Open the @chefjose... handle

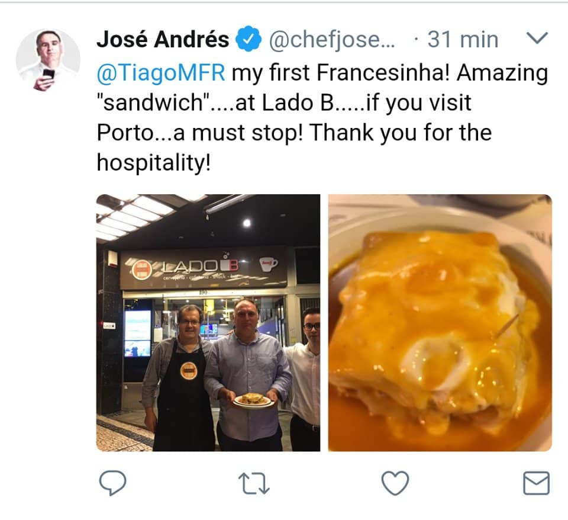pyautogui.click(x=332, y=39)
